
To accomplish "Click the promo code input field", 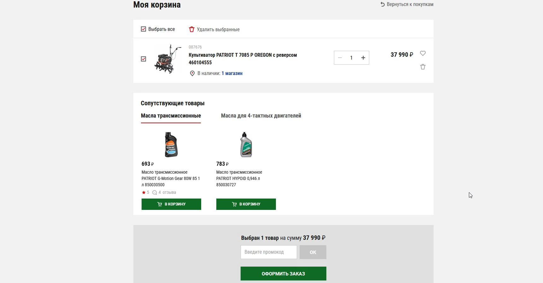I will [269, 252].
